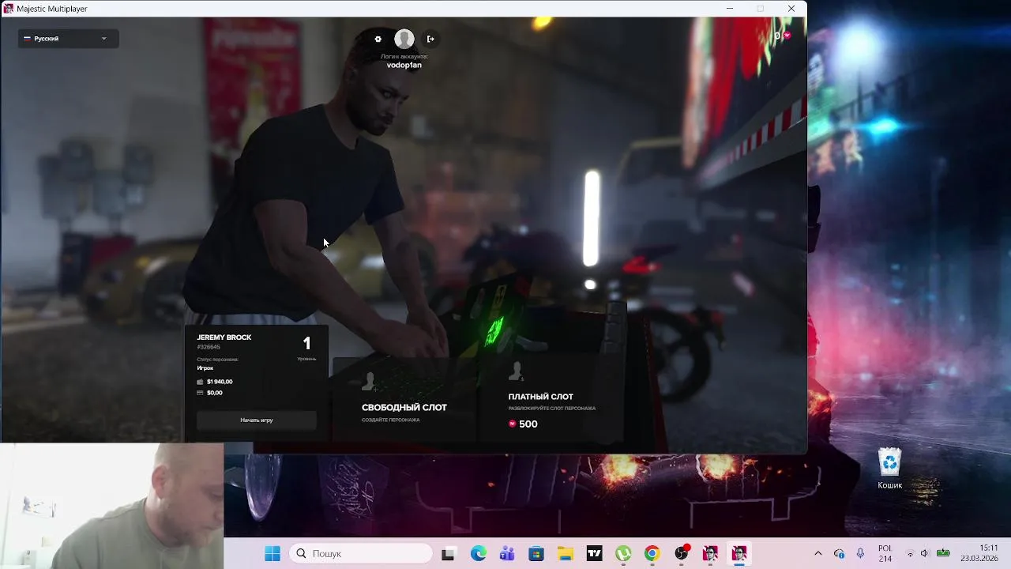Click the add-character silhouette icon in free slot

(x=368, y=382)
